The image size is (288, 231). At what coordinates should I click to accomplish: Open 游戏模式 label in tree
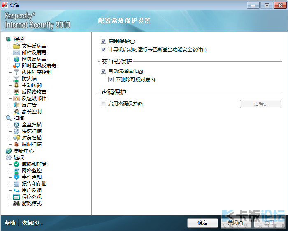[x=32, y=204]
